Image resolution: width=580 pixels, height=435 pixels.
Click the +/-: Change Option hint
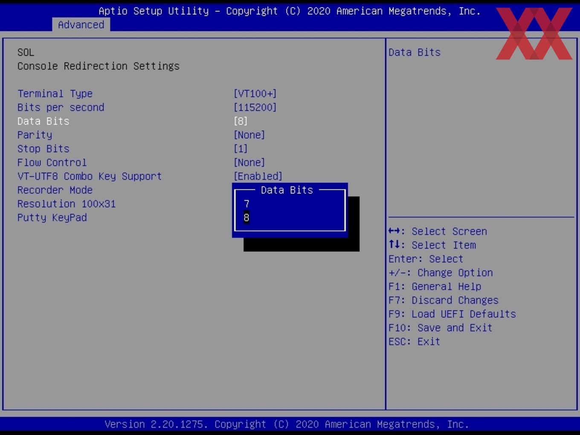441,273
